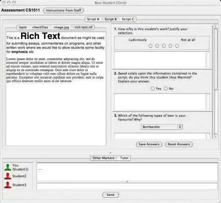Screen dimensions: 221x203
Task: Select the first nifty rating radio nearest Ludicrously
Action: (151, 46)
